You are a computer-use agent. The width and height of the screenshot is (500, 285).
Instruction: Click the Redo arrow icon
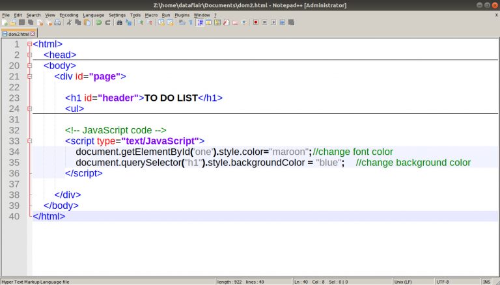click(108, 22)
